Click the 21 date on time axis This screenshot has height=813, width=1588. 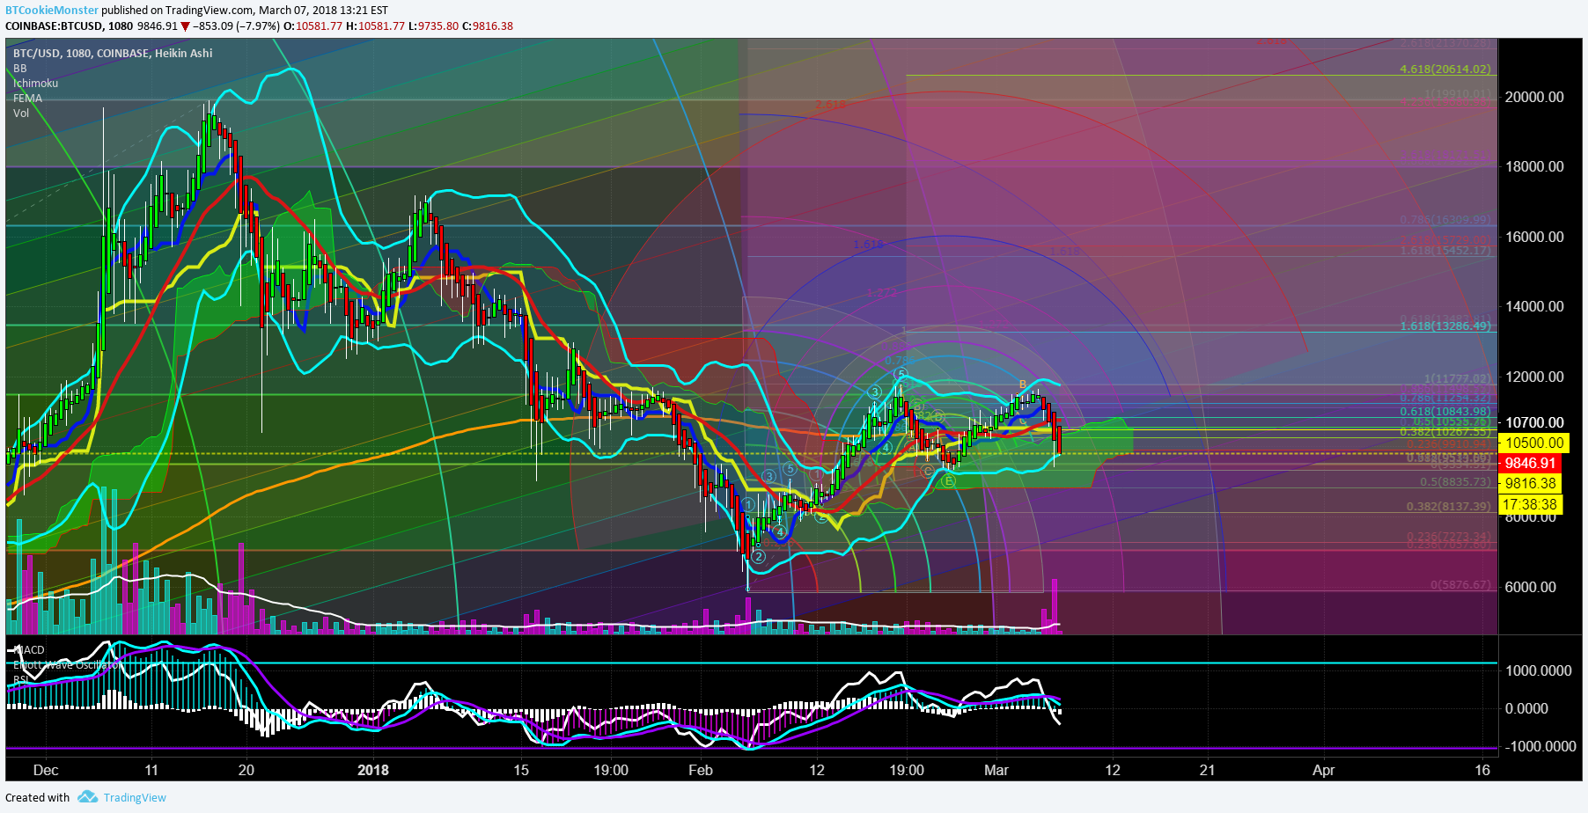[x=1207, y=770]
